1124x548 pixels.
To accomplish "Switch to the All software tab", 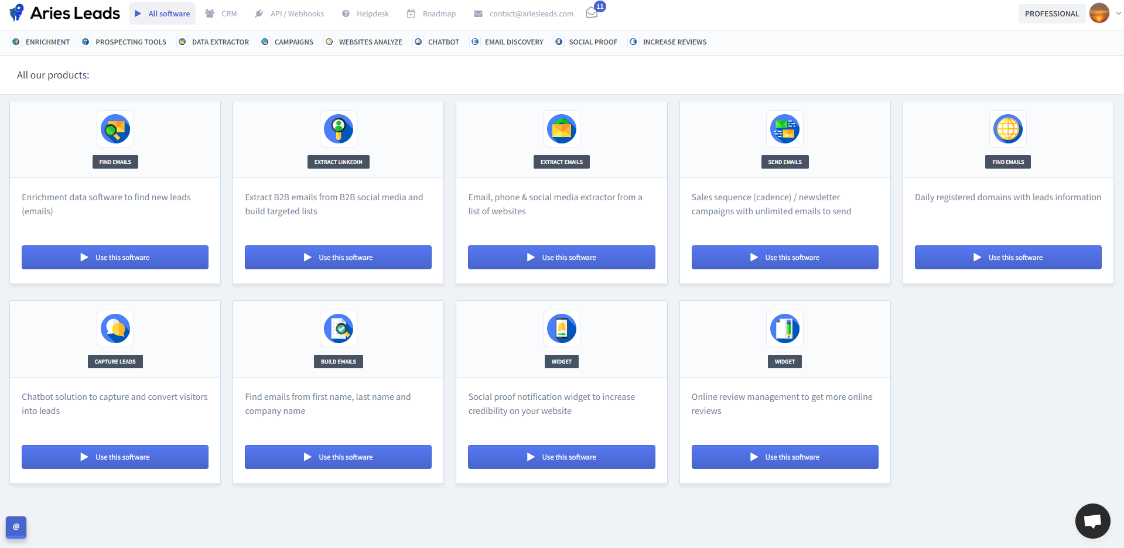I will pyautogui.click(x=162, y=13).
